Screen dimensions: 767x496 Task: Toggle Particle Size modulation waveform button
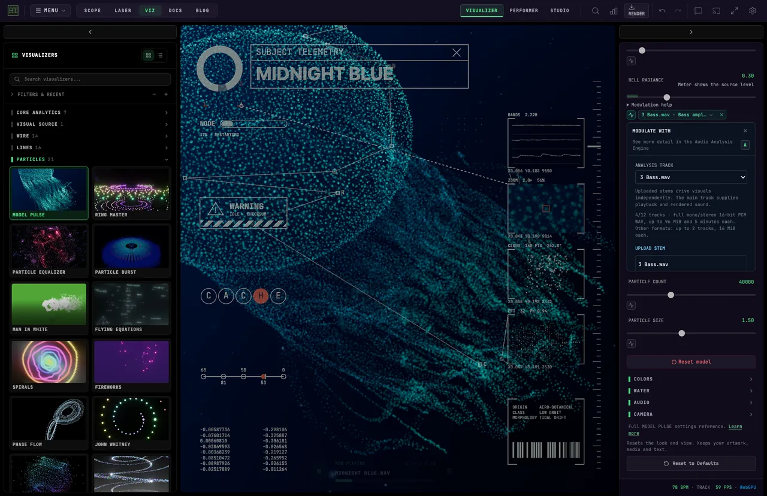(631, 344)
